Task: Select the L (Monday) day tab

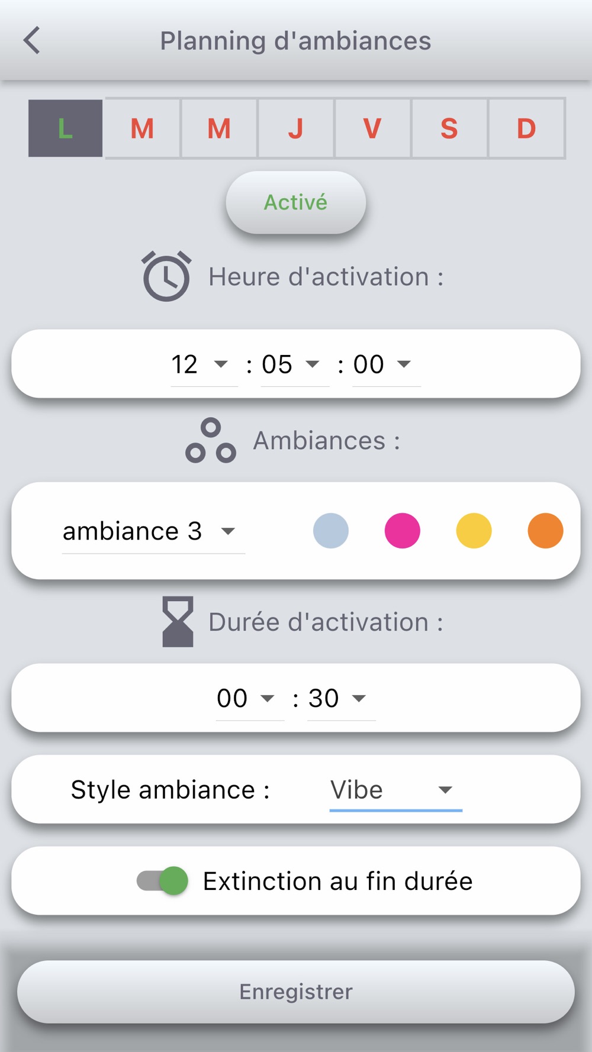Action: coord(65,128)
